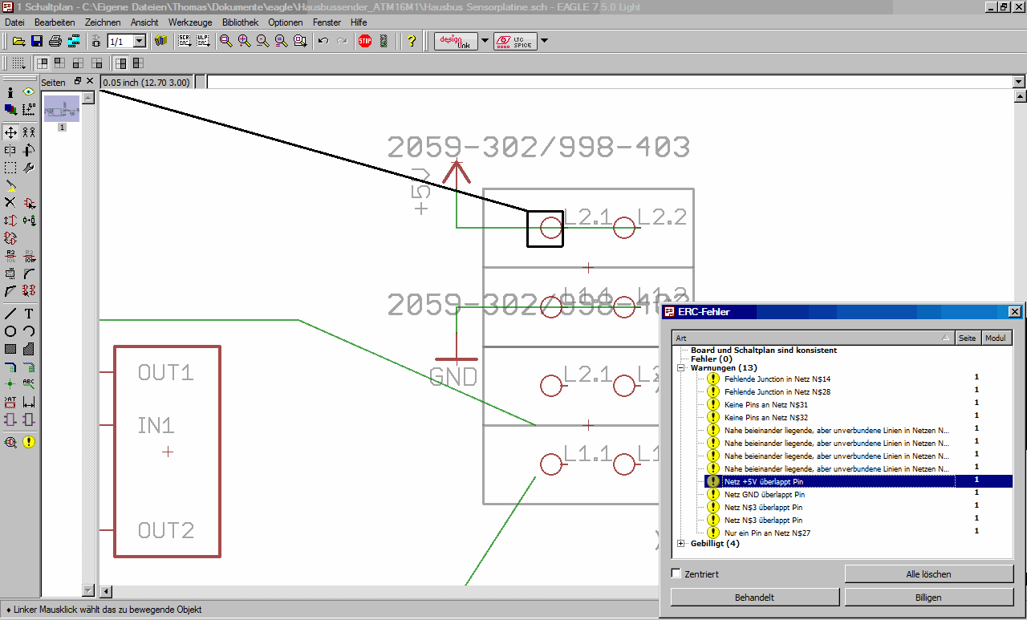The height and width of the screenshot is (620, 1027).
Task: Open the sheet selector 1/1 dropdown
Action: pyautogui.click(x=139, y=41)
